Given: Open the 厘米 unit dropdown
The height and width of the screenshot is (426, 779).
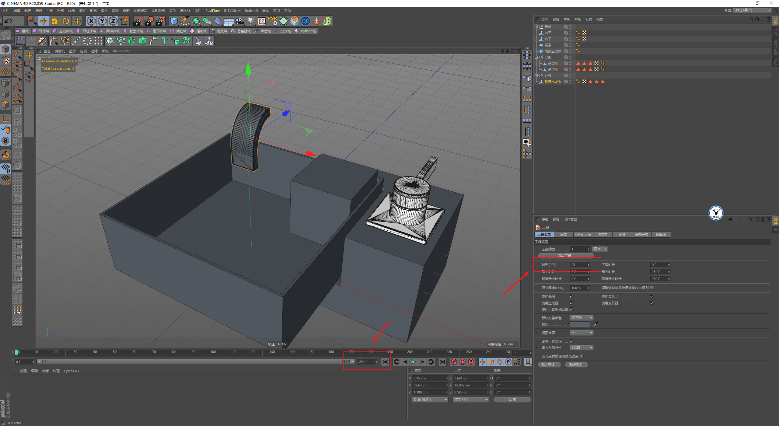Looking at the screenshot, I should click(600, 249).
